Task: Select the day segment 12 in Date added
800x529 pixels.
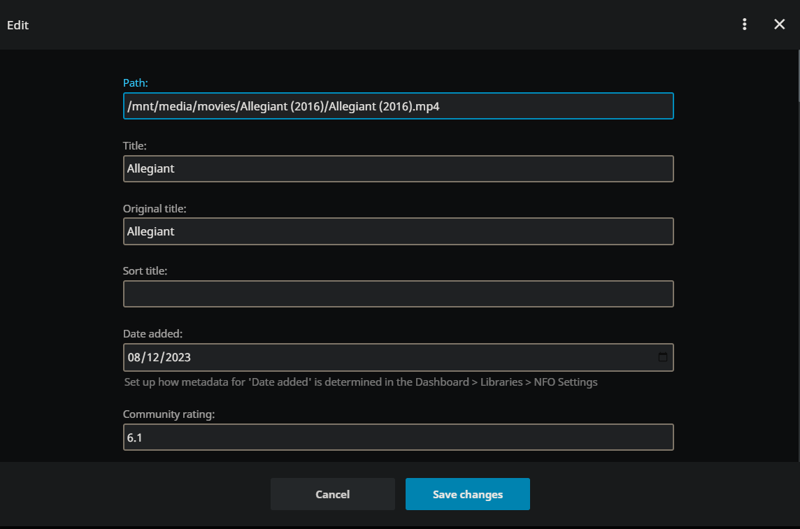Action: click(153, 357)
